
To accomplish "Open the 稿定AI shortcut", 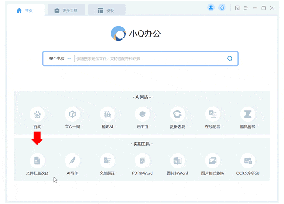I will (x=107, y=115).
